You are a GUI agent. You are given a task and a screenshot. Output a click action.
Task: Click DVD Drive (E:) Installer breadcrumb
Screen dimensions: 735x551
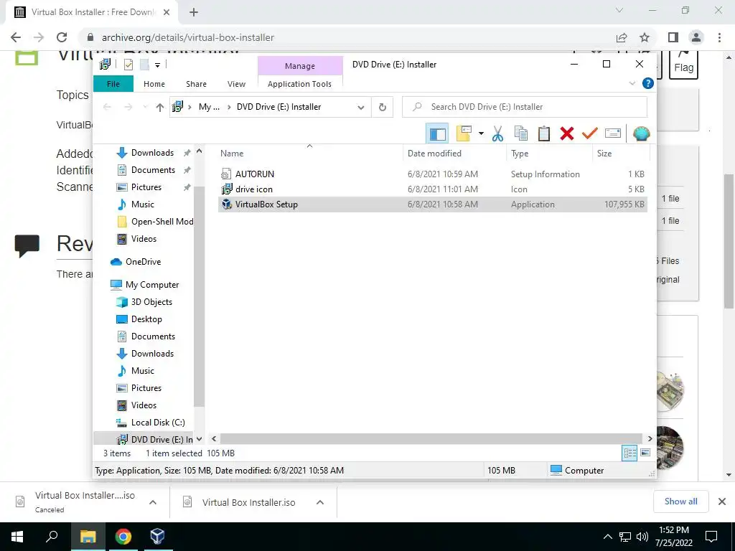[x=279, y=107]
